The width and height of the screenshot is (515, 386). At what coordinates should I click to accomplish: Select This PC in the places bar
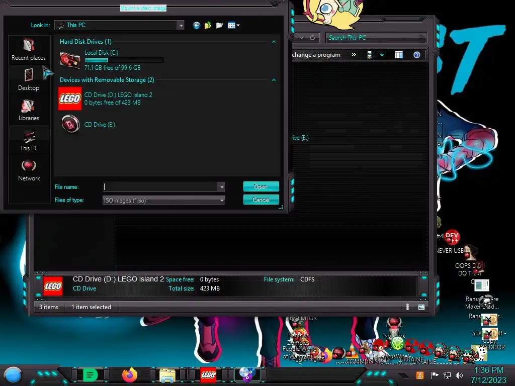pos(29,140)
